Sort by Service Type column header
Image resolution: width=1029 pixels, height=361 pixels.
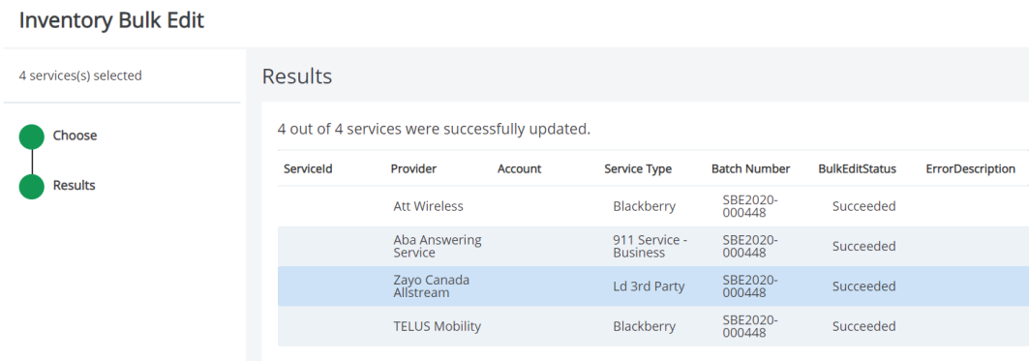638,168
